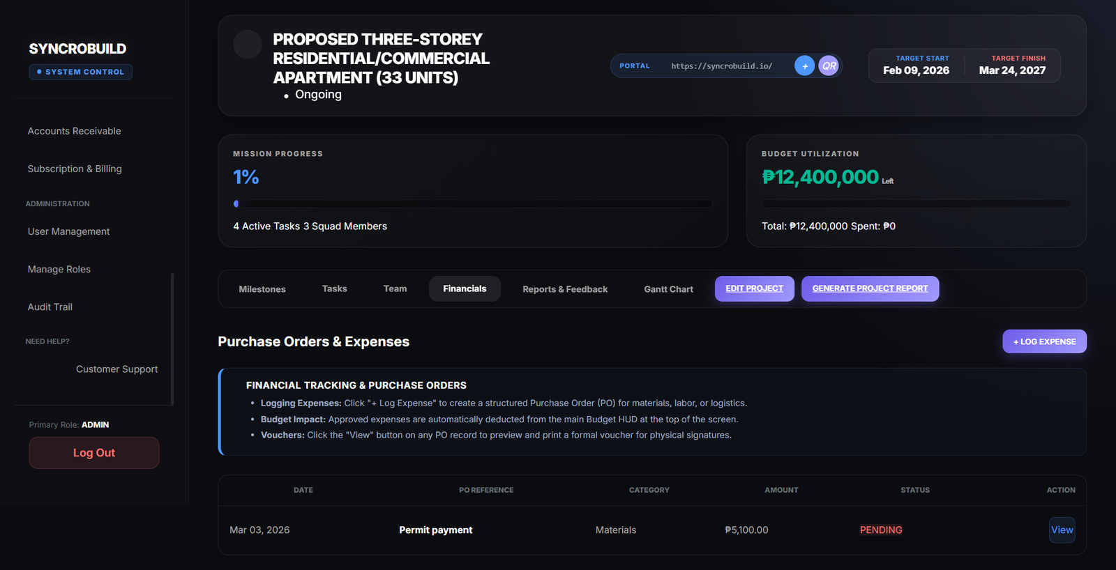Click the Target Finish date Mar 24, 2027
The height and width of the screenshot is (570, 1116).
coord(1013,70)
